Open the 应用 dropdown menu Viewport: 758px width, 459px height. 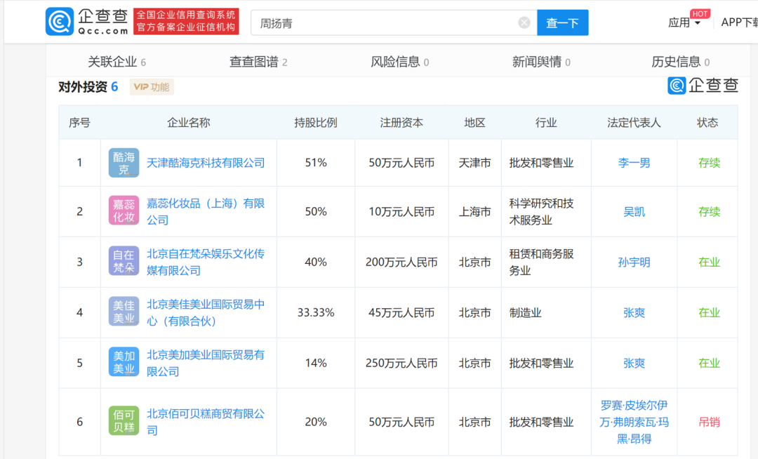coord(684,22)
